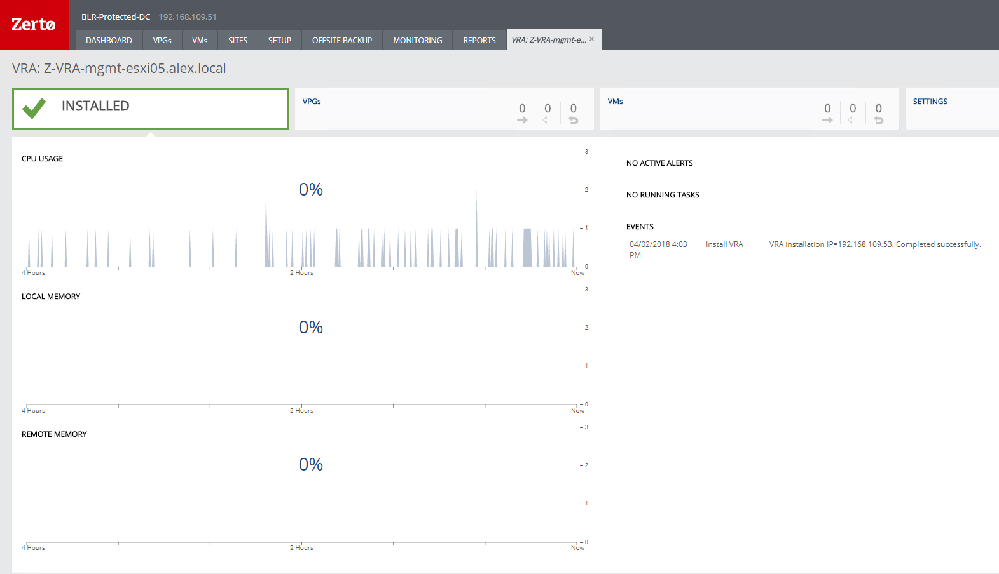Open the Dashboard tab
Screen dimensions: 999x574
[109, 40]
